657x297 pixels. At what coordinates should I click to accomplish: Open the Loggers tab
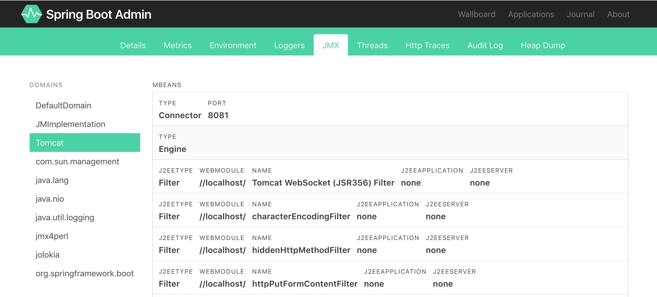[x=289, y=45]
